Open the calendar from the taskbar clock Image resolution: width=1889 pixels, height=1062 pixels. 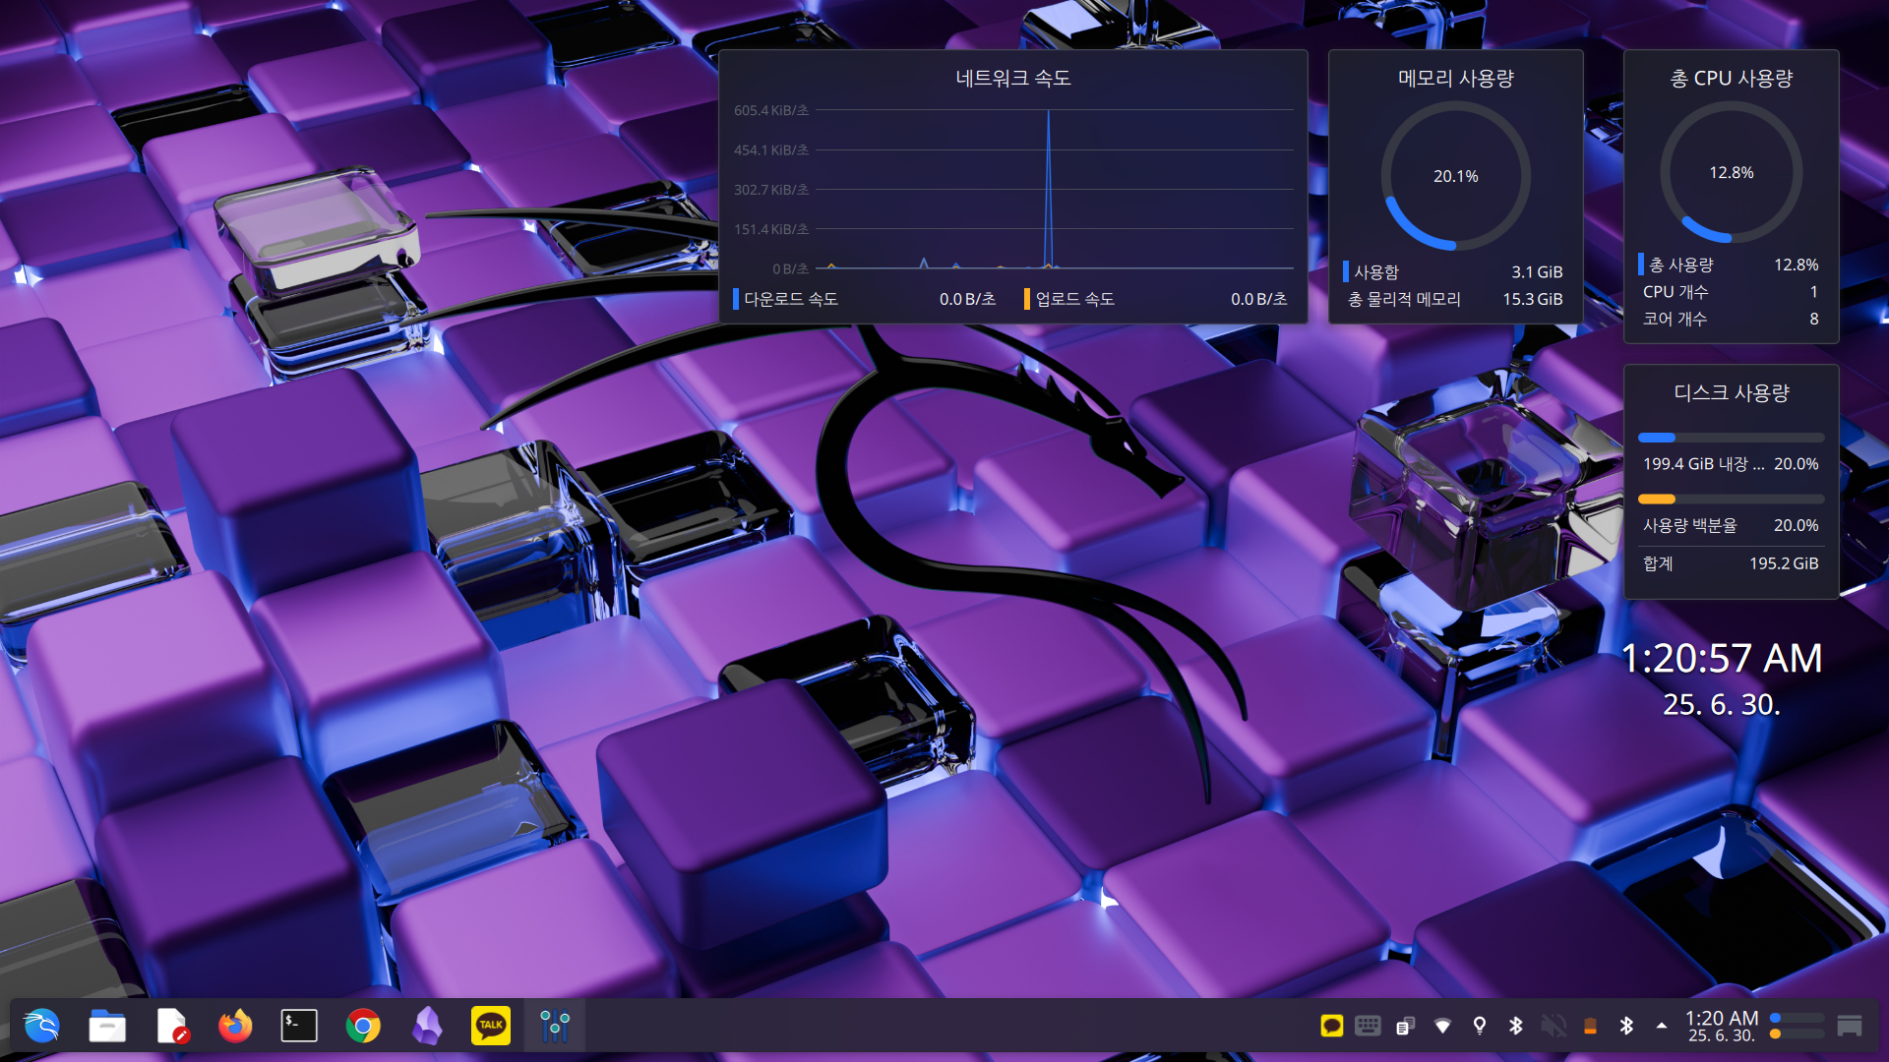coord(1721,1026)
